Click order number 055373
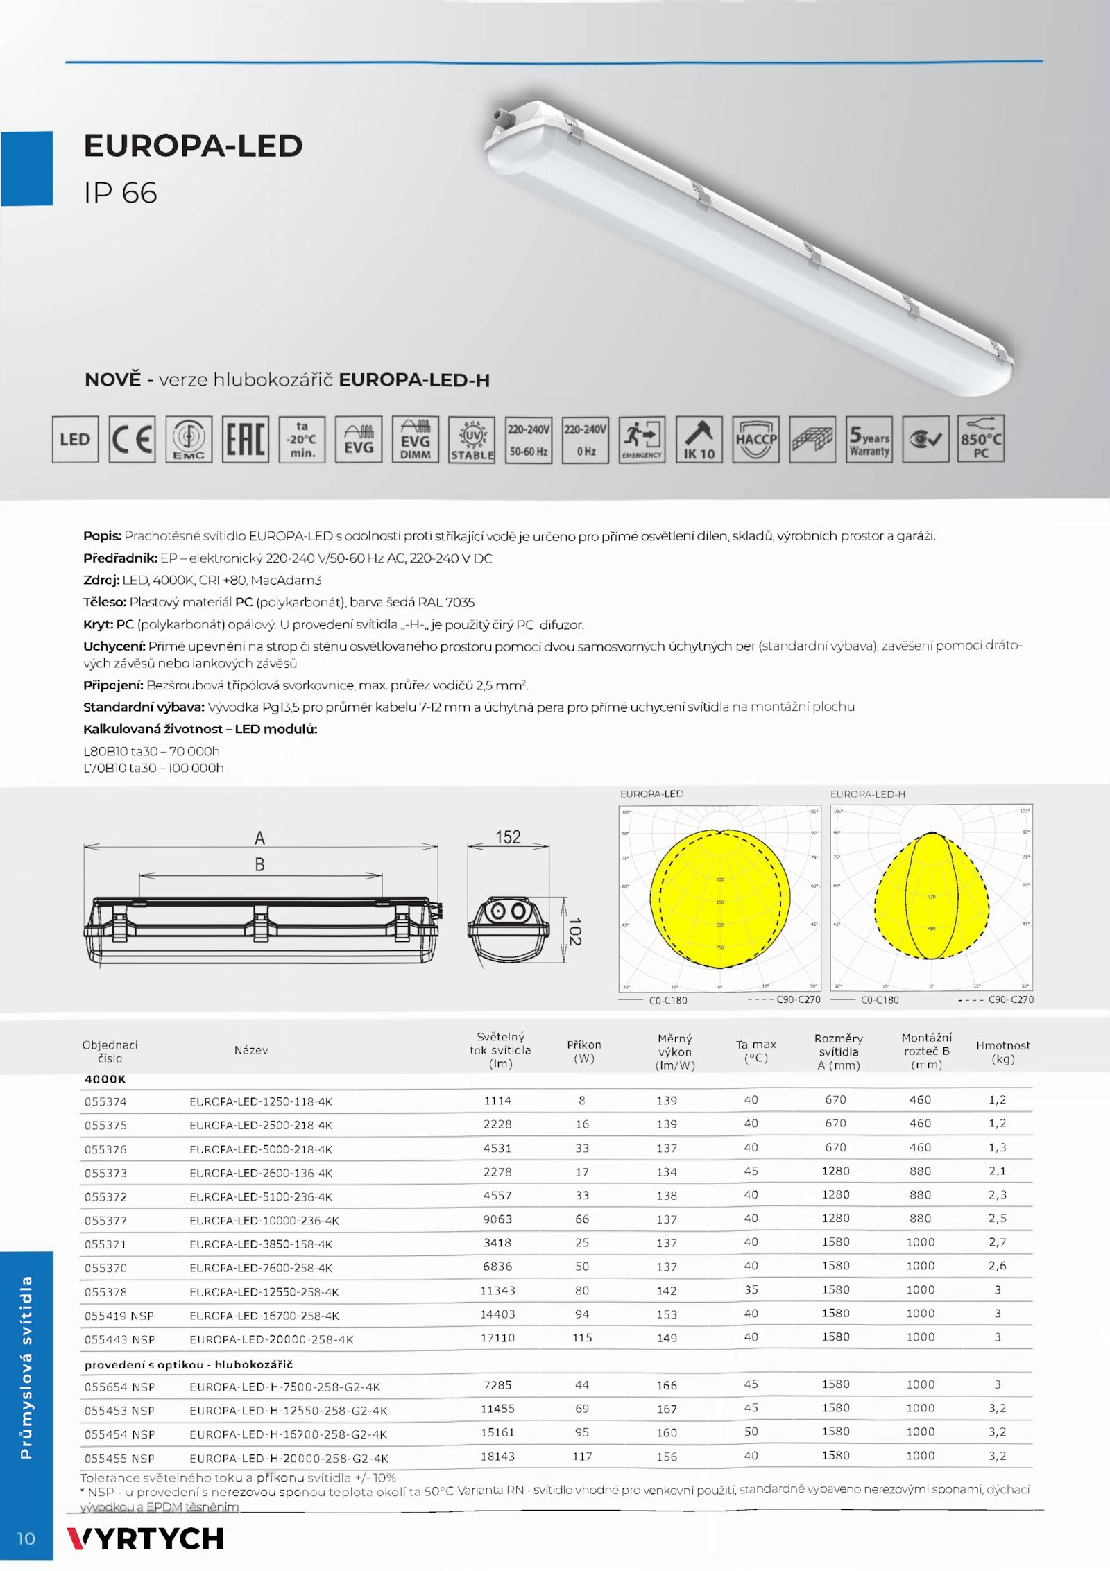Image resolution: width=1110 pixels, height=1571 pixels. pos(105,1173)
